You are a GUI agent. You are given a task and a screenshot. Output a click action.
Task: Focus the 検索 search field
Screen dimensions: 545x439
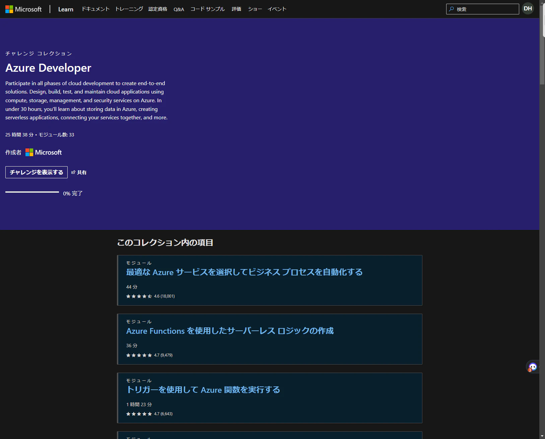point(482,9)
